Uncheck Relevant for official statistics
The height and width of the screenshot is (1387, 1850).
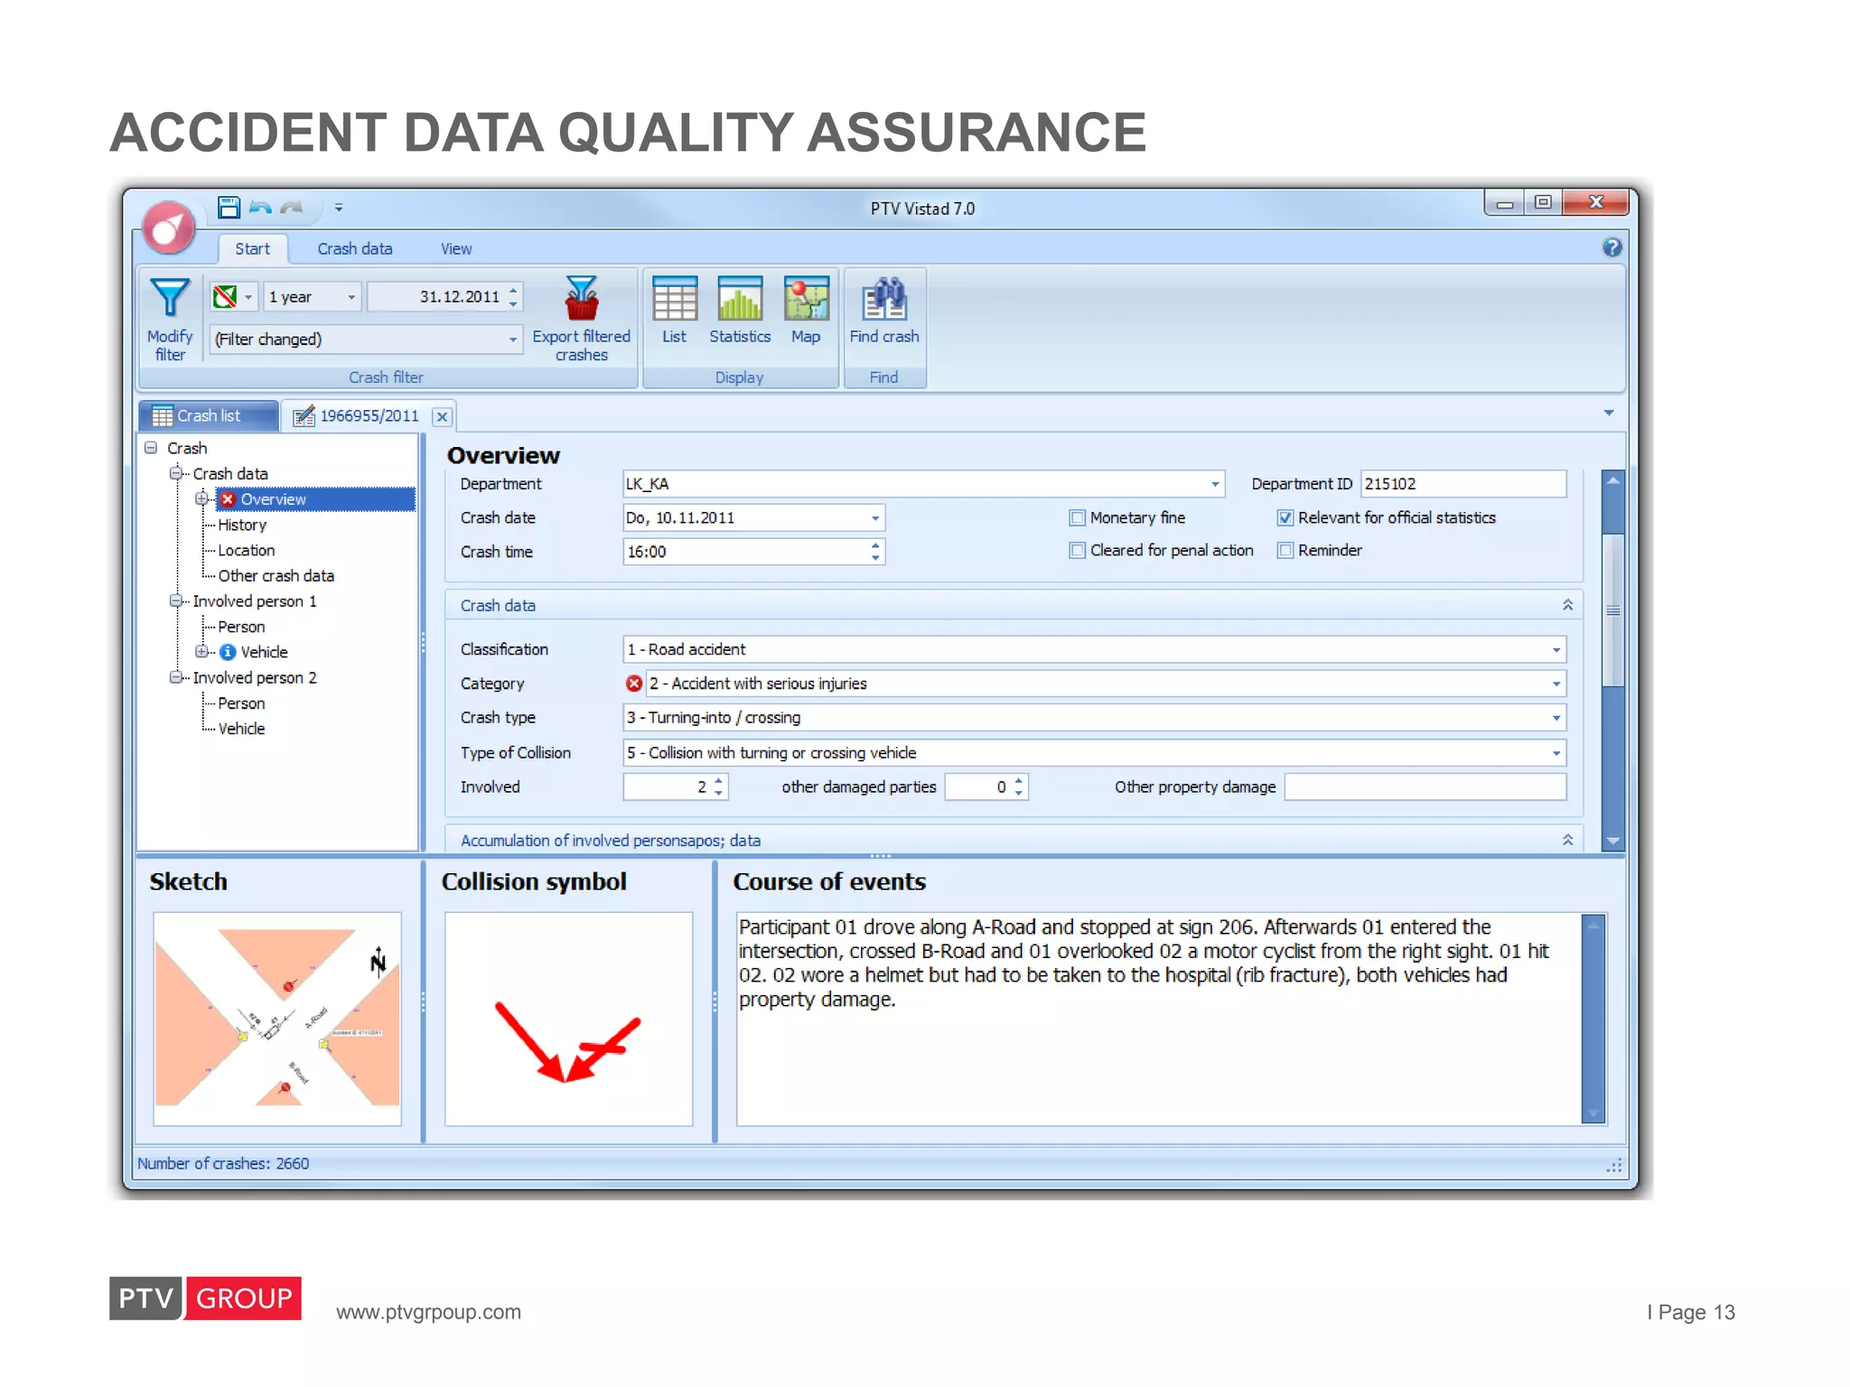coord(1285,517)
